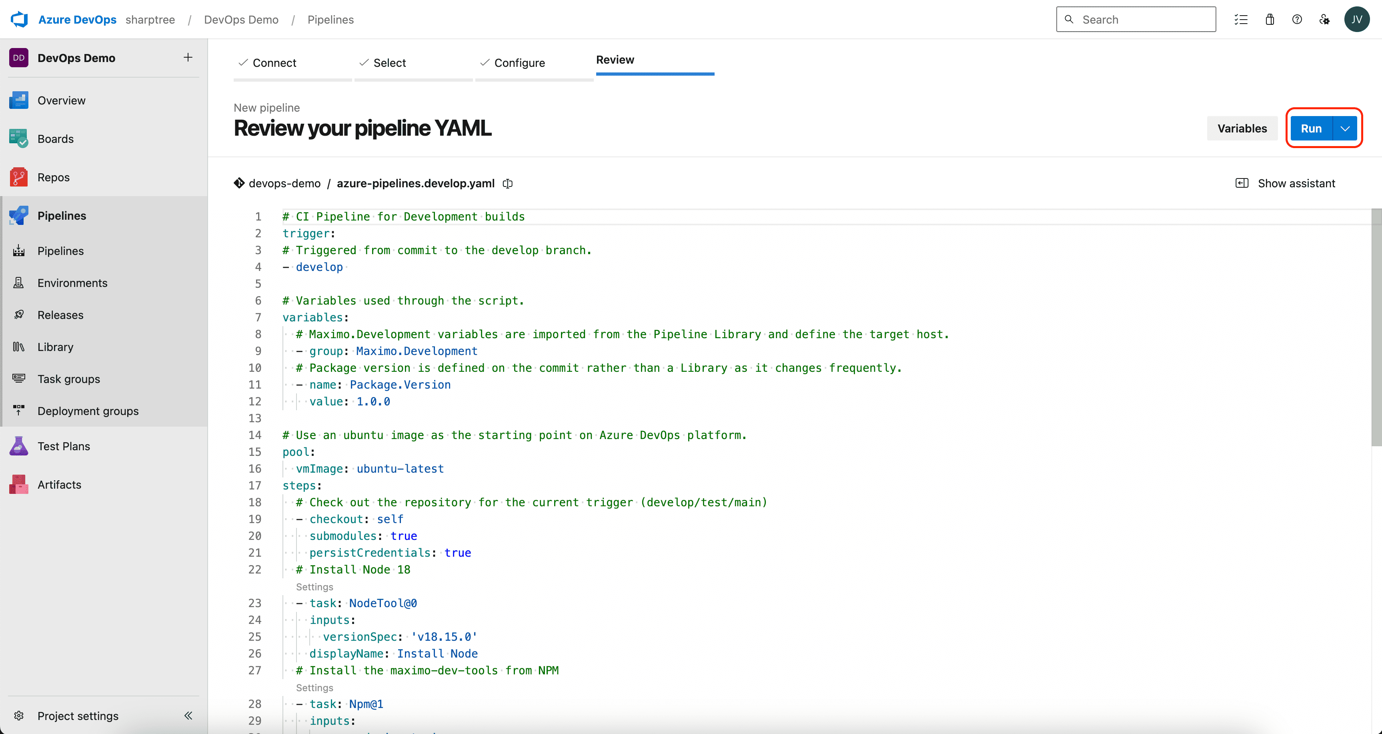1382x734 pixels.
Task: Open user settings icon in header
Action: pos(1325,19)
